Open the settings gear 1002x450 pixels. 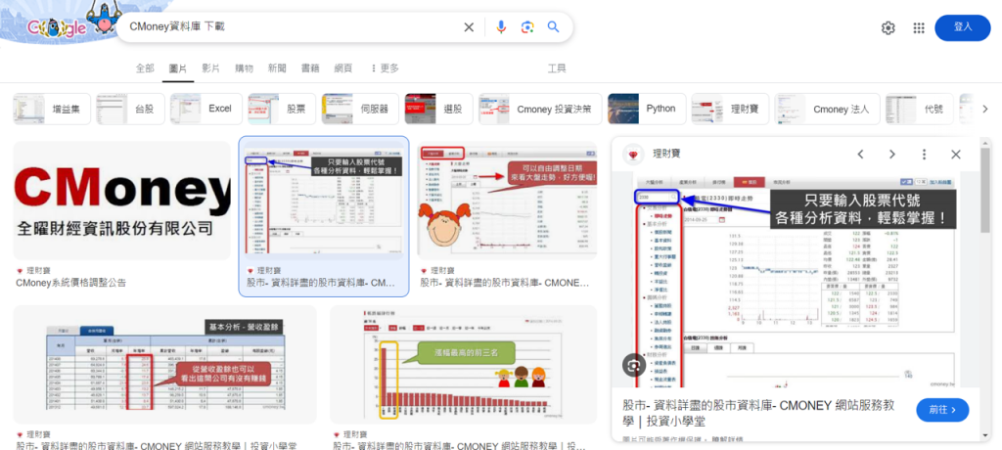888,28
